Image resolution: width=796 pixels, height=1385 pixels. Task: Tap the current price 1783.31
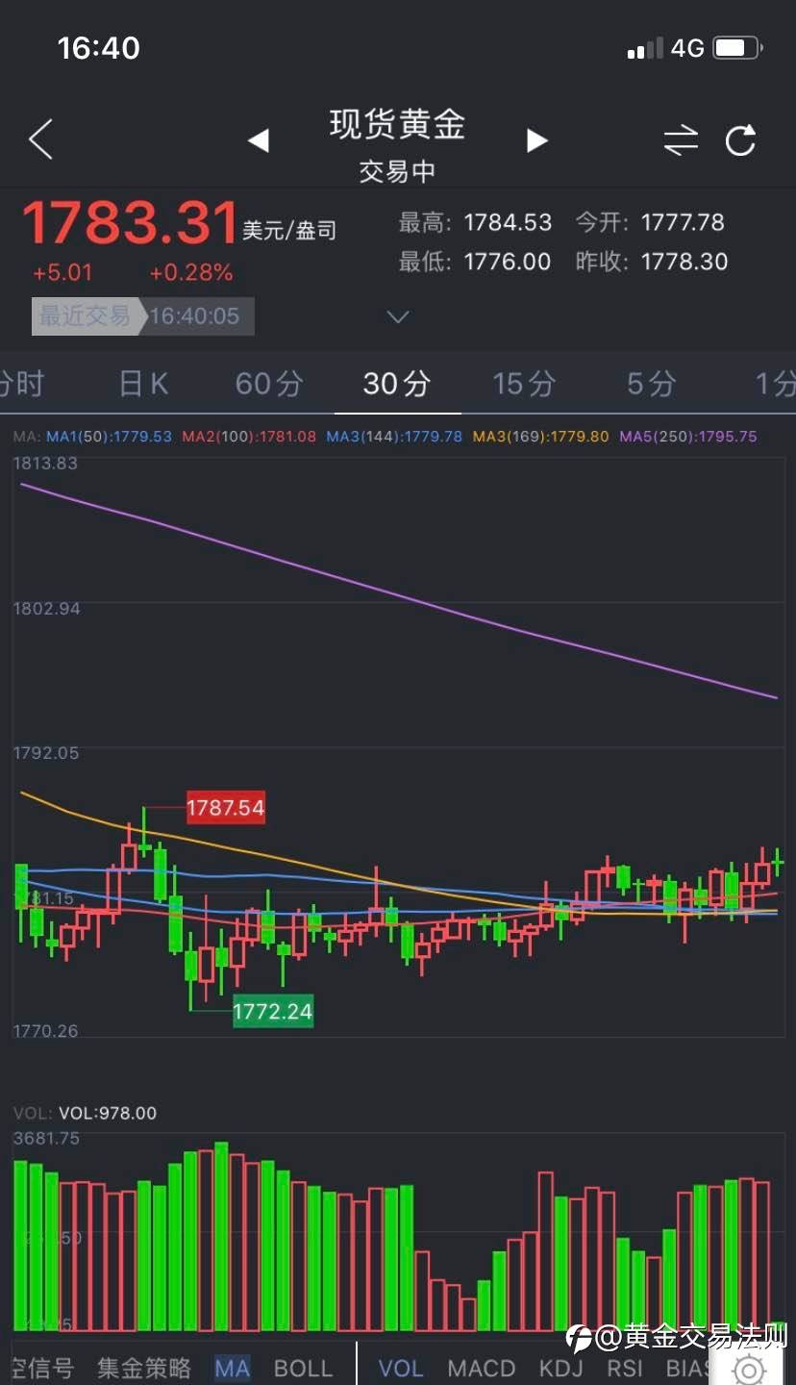pyautogui.click(x=130, y=223)
